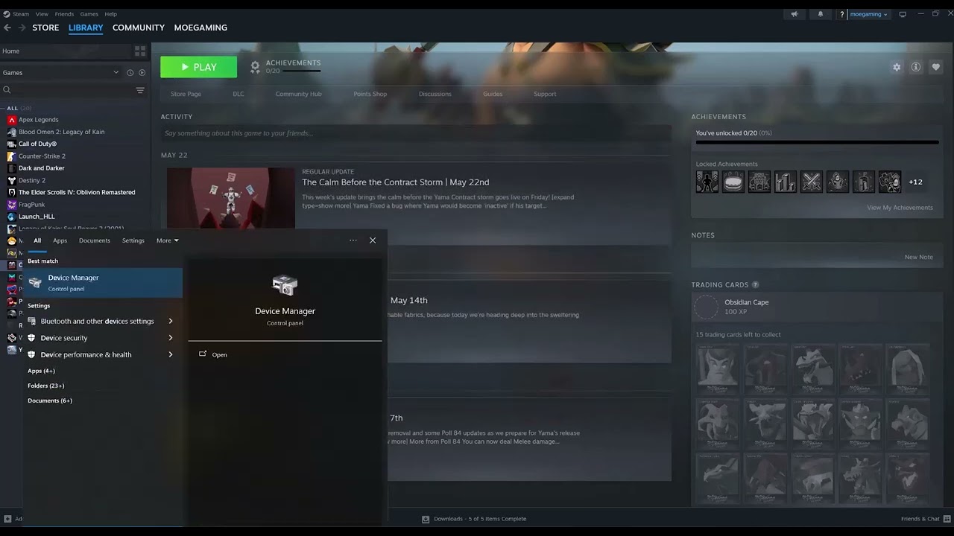Click the recent activity clock filter icon
The width and height of the screenshot is (954, 536).
(x=130, y=73)
